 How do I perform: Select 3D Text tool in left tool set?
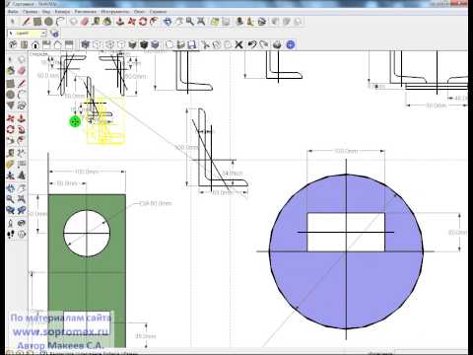[x=22, y=176]
